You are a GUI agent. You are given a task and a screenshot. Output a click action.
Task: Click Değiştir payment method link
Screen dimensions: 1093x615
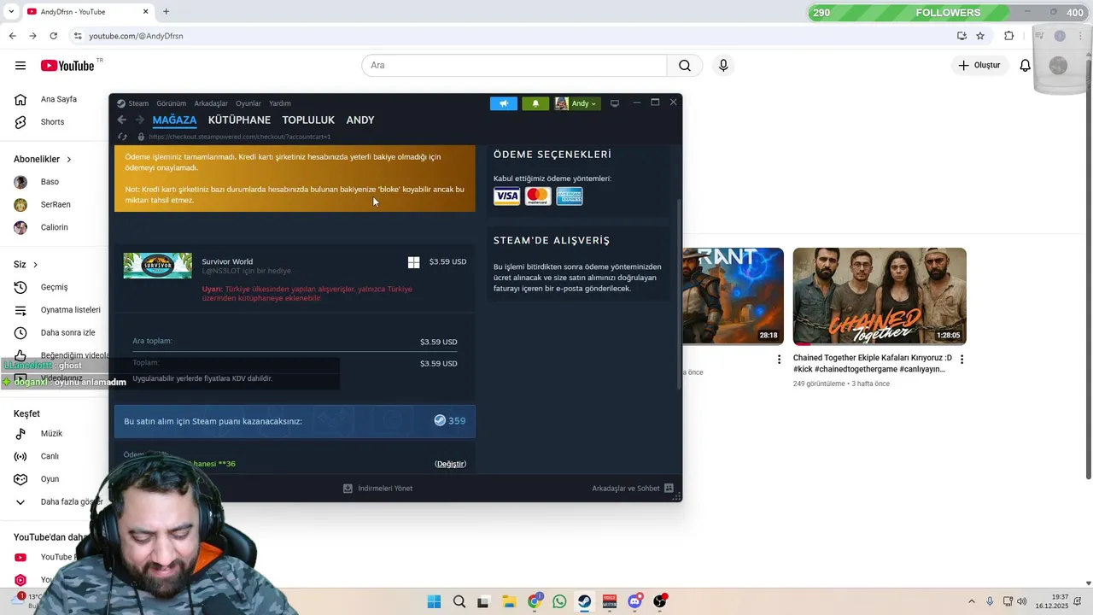(x=450, y=464)
